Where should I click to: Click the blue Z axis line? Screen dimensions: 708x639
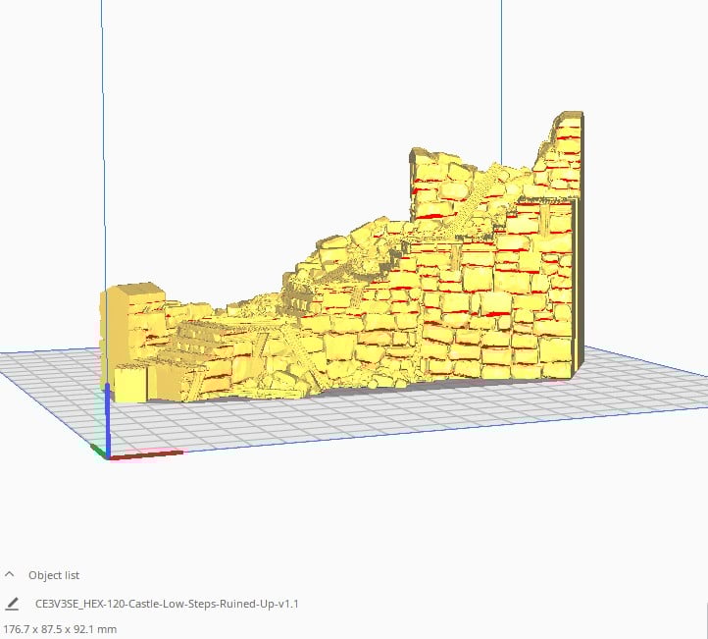point(108,418)
